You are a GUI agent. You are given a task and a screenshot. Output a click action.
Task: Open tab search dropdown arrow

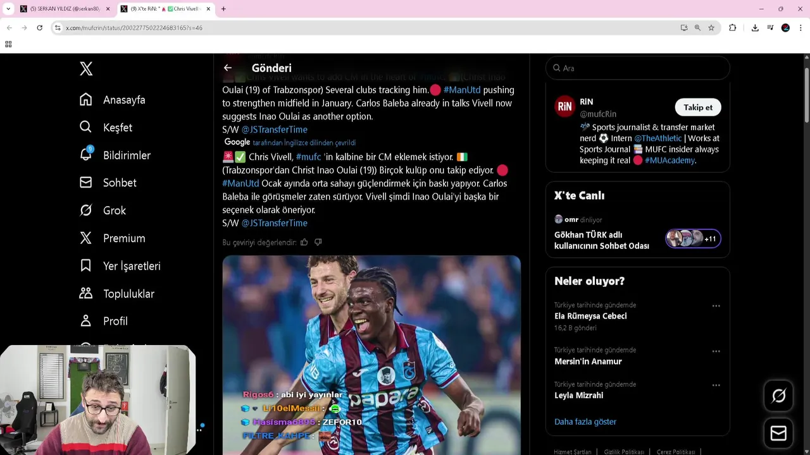(x=8, y=9)
